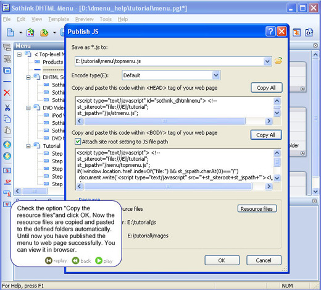Click the red X delete icon in sidebar
The image size is (321, 290).
[7, 93]
